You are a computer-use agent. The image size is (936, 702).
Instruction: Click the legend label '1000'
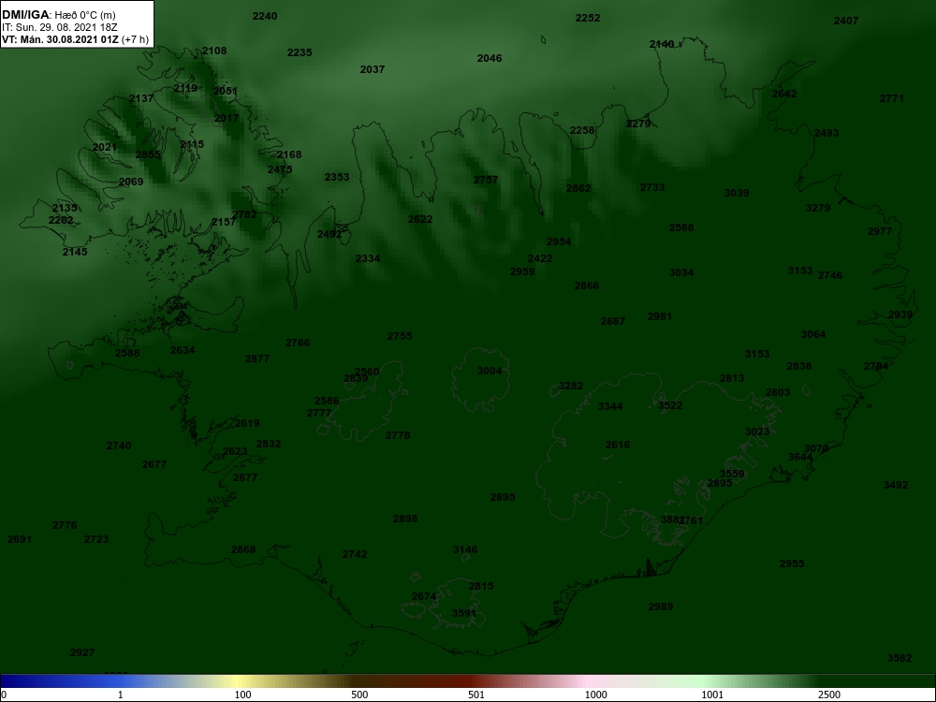(595, 695)
